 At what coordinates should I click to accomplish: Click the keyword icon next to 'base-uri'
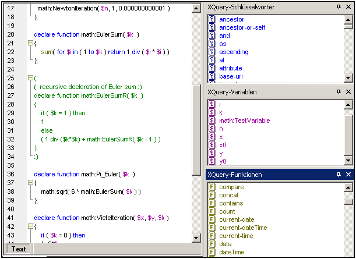(213, 76)
